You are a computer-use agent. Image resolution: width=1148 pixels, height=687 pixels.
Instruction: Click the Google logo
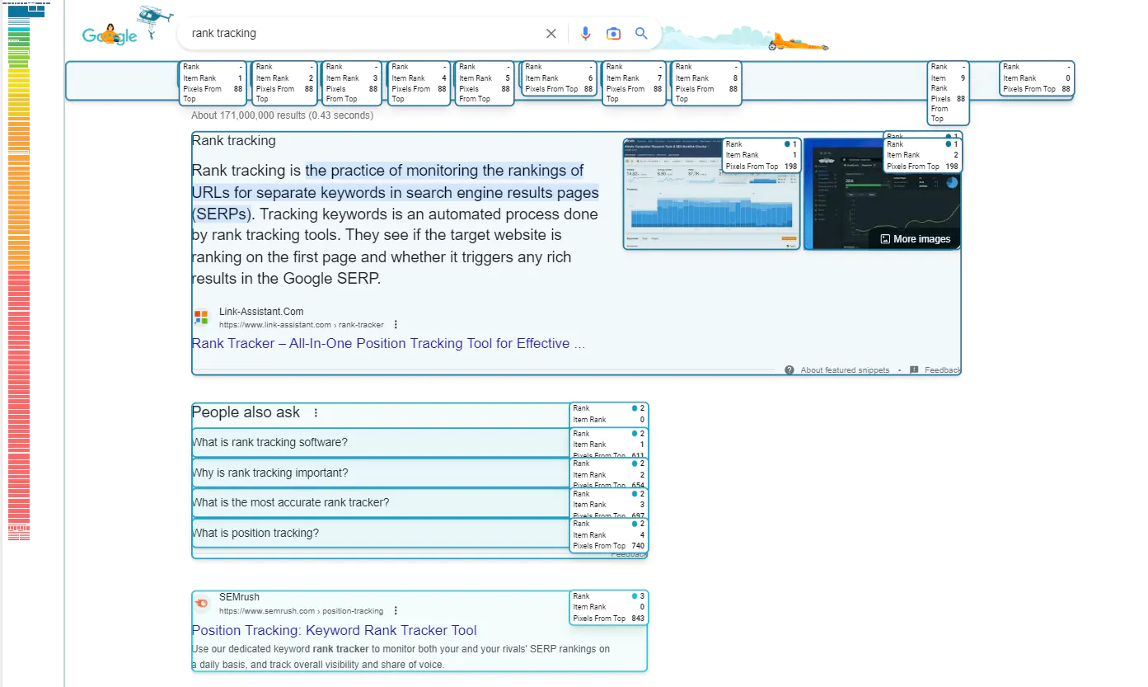[x=110, y=35]
